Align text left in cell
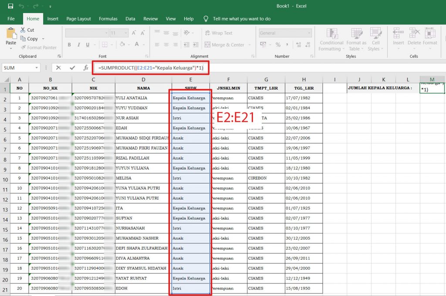The height and width of the screenshot is (296, 446). pyautogui.click(x=157, y=45)
